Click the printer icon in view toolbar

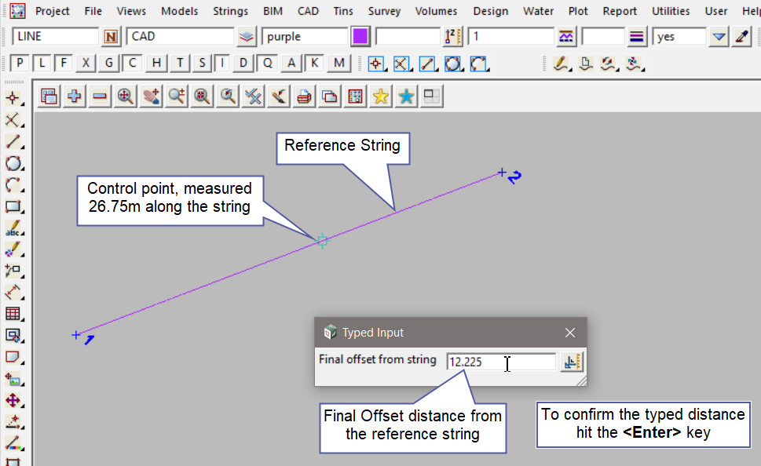pos(304,96)
